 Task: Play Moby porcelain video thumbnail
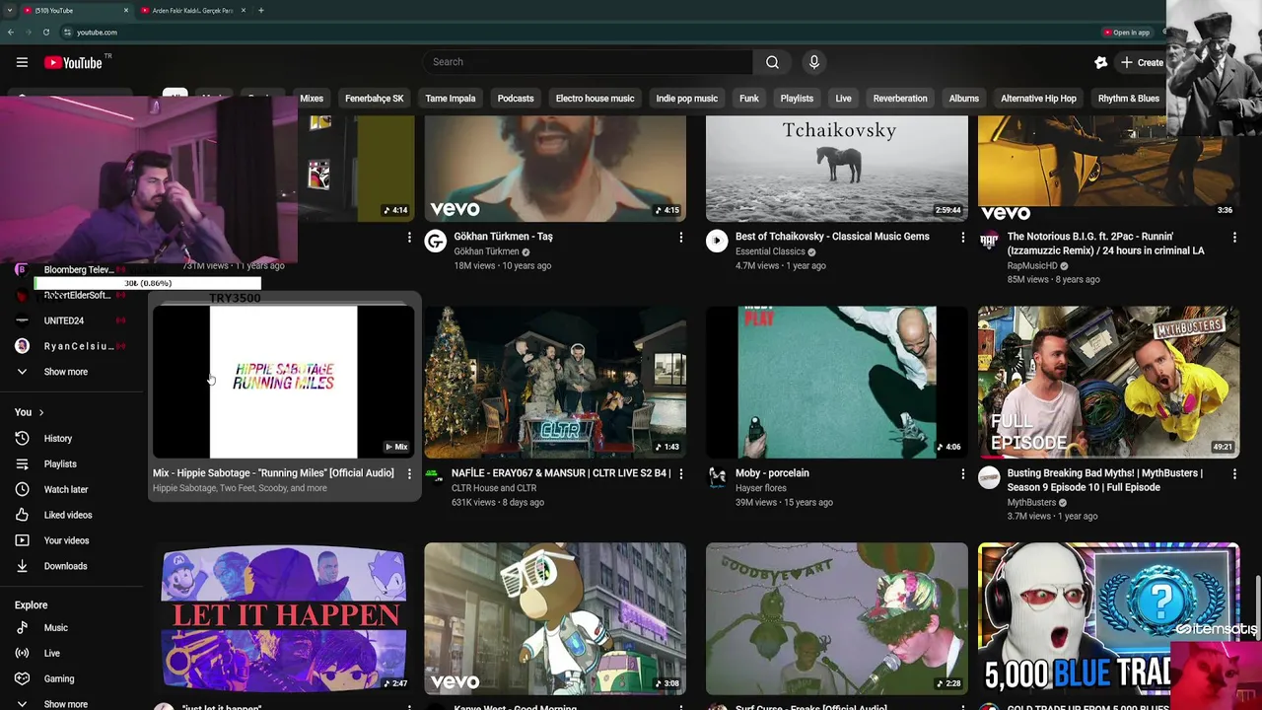pyautogui.click(x=836, y=382)
